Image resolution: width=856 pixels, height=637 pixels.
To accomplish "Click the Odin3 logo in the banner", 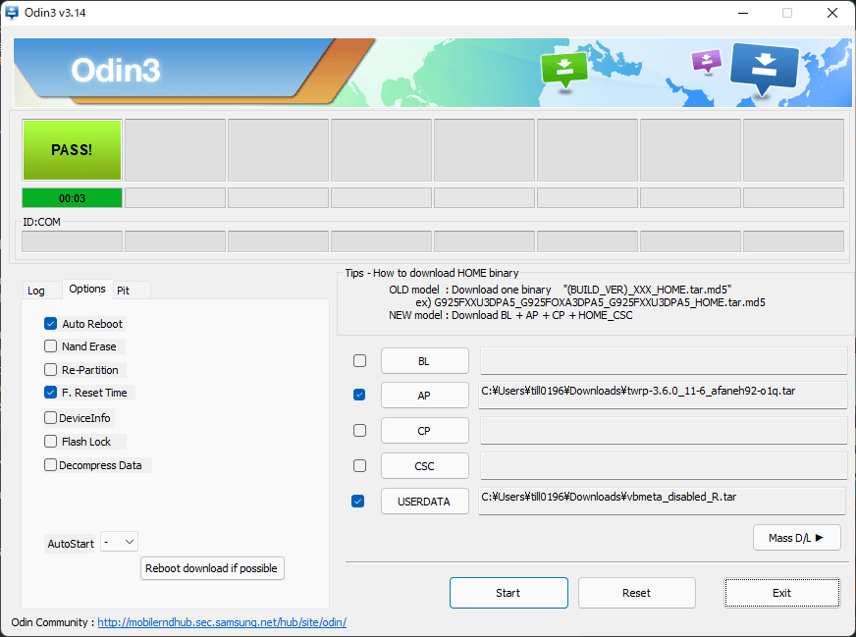I will click(x=116, y=70).
